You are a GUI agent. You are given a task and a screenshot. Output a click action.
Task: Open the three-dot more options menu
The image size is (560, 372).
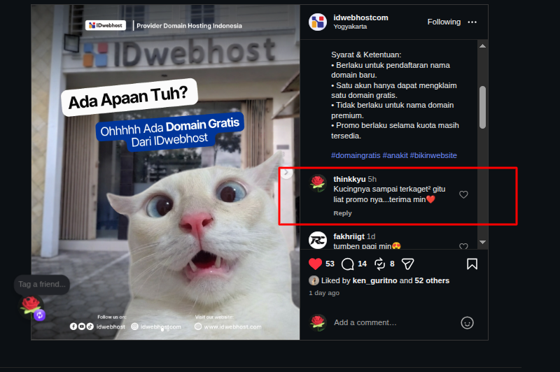[472, 22]
